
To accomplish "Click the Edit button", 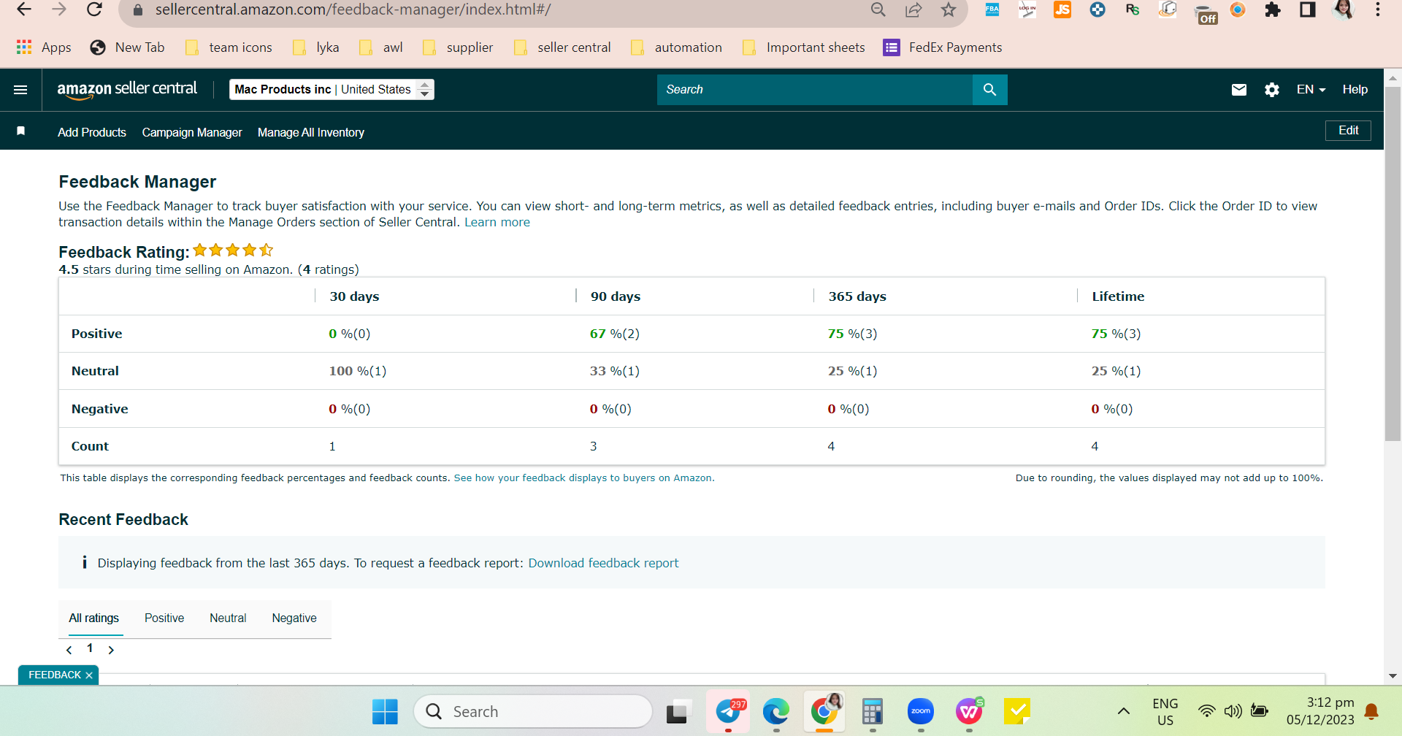I will pos(1348,131).
